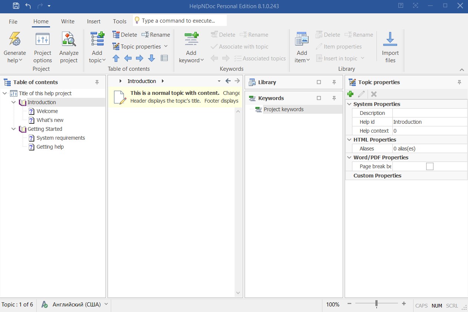468x312 pixels.
Task: Click the Description property value field
Action: (x=430, y=113)
